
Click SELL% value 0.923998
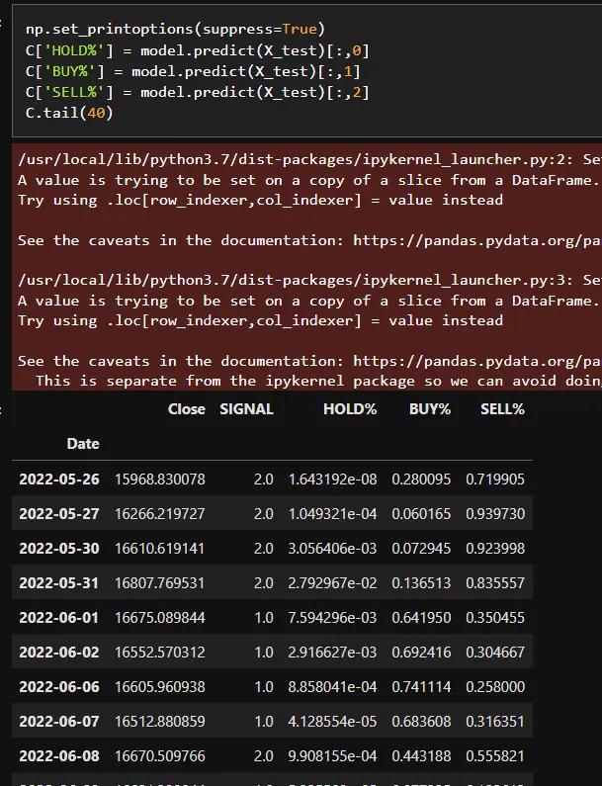[x=495, y=549]
